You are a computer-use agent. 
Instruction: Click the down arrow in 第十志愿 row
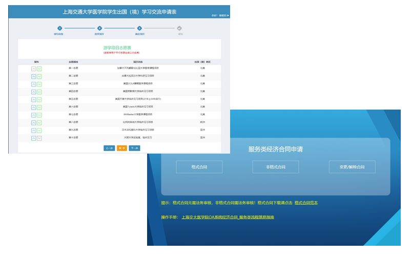click(39, 138)
